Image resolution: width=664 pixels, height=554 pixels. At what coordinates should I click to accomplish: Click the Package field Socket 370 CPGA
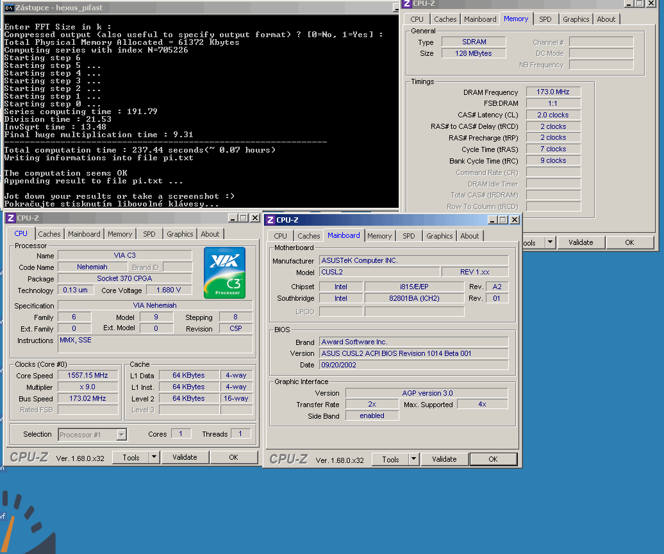click(124, 278)
